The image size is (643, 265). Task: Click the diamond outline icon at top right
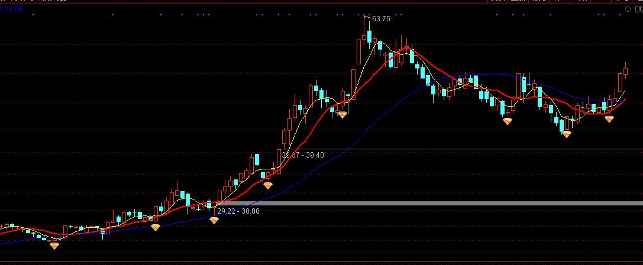(628, 9)
